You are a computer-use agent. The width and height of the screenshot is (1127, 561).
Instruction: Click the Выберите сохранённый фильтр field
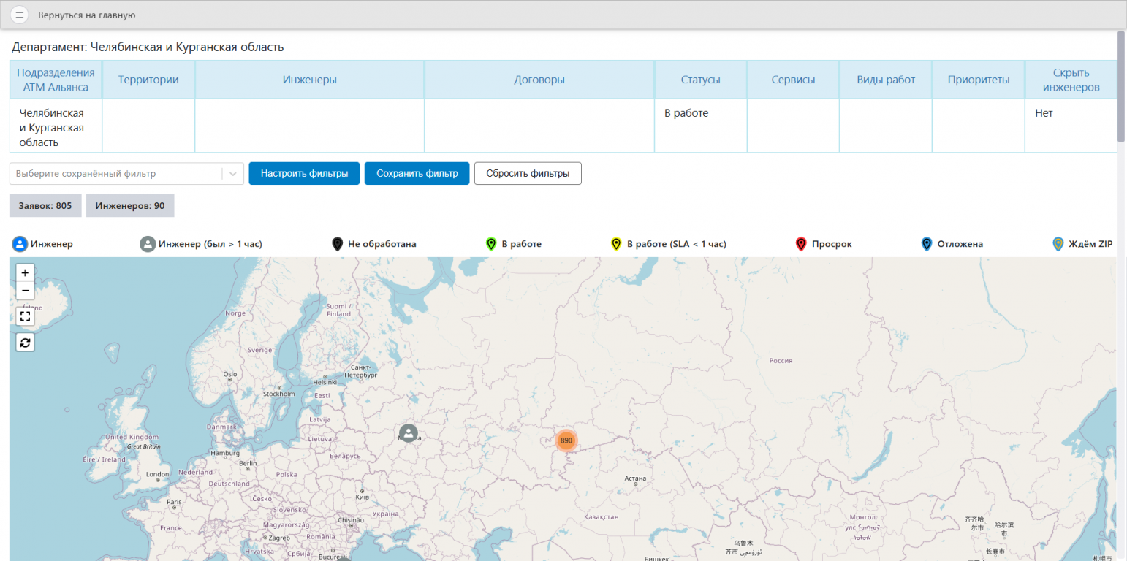pos(115,174)
